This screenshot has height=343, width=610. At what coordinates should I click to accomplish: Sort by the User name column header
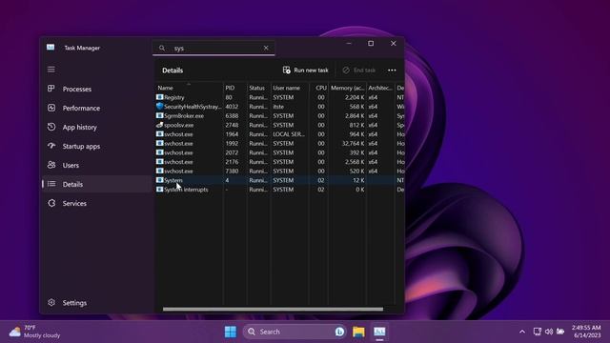(x=290, y=88)
